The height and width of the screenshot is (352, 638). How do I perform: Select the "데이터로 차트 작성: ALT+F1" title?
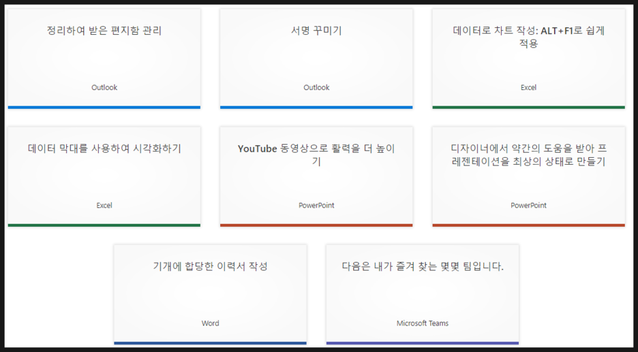528,37
